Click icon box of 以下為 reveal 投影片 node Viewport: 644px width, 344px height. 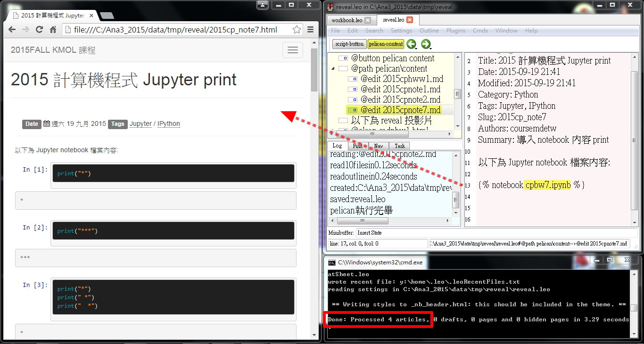click(x=343, y=121)
